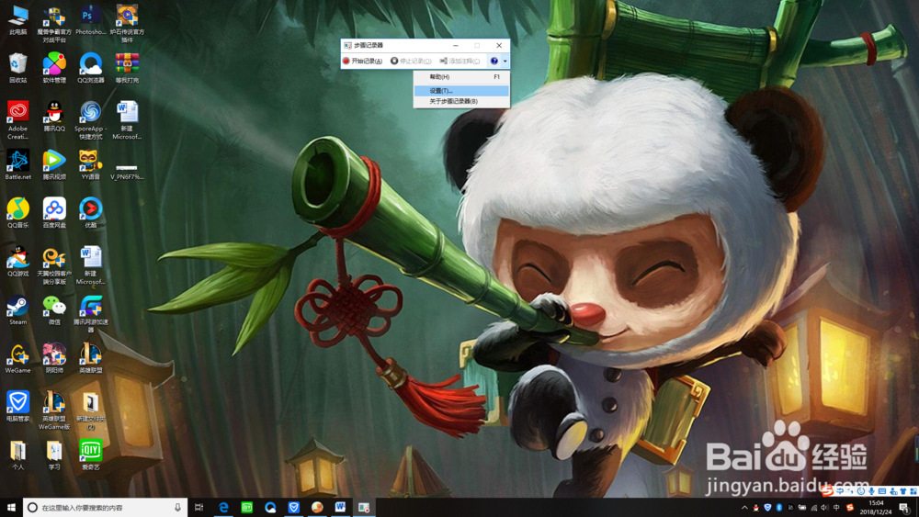Choose 帮助(H) from the dropdown menu
919x517 pixels.
461,77
